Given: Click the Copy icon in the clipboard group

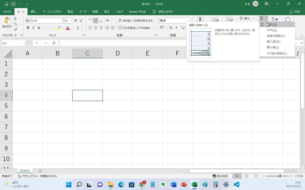Looking at the screenshot, I should 15,24.
